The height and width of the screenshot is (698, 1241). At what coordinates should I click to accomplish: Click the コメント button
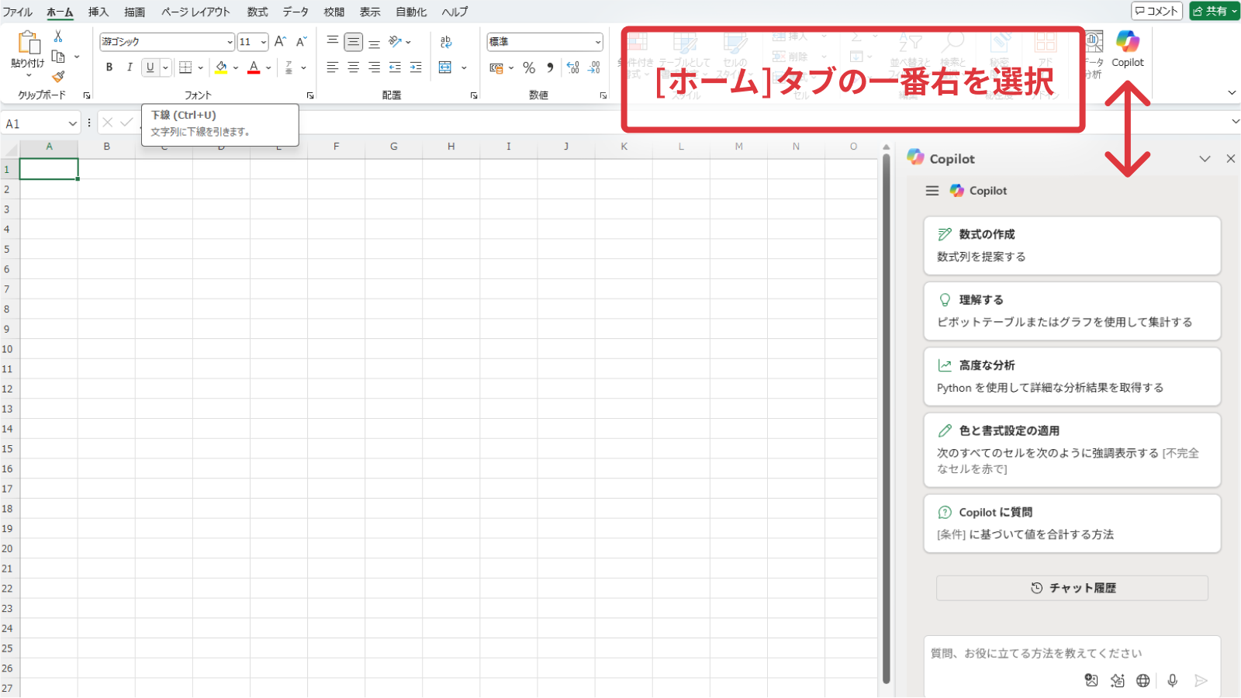click(x=1156, y=11)
